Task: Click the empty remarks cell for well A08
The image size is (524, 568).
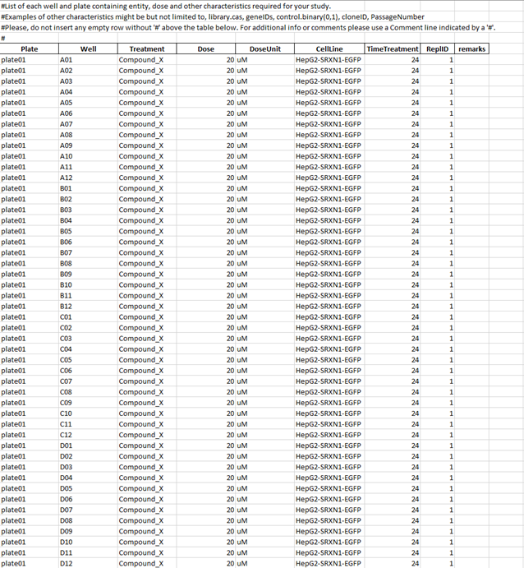Action: [x=472, y=135]
